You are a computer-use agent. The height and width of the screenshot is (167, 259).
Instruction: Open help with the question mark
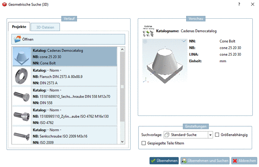(x=239, y=4)
